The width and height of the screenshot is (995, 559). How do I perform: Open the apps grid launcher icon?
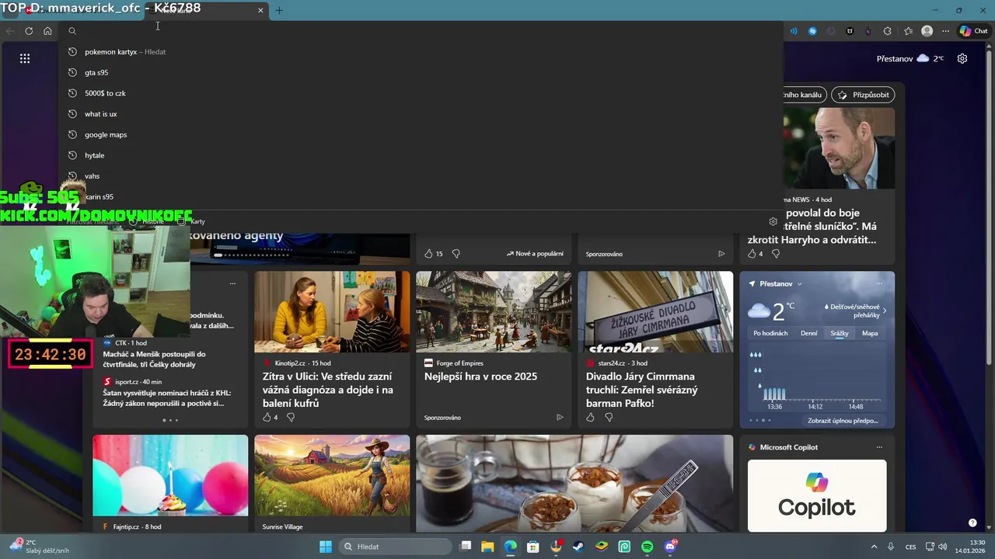click(x=25, y=58)
